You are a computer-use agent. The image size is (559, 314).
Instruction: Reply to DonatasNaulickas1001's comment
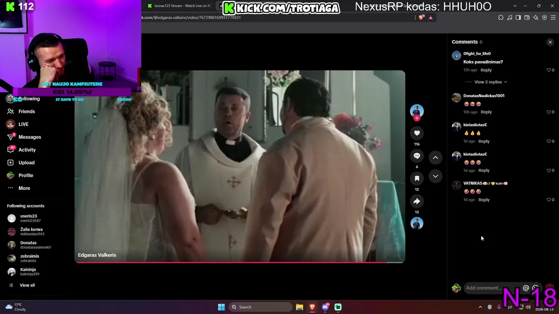tap(486, 112)
